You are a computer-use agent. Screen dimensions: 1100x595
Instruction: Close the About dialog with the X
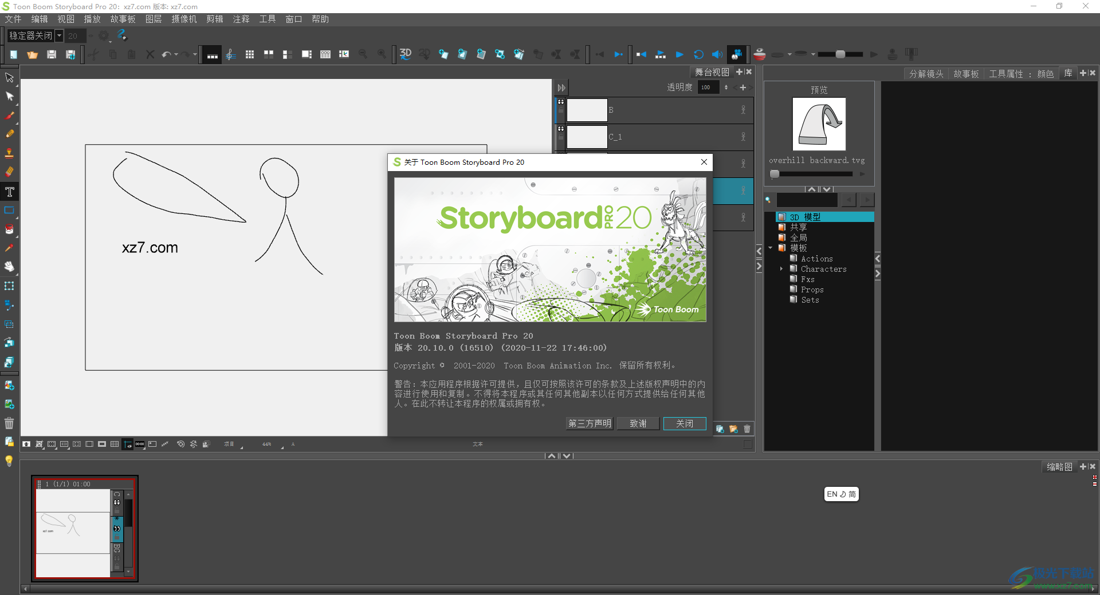[x=704, y=162]
